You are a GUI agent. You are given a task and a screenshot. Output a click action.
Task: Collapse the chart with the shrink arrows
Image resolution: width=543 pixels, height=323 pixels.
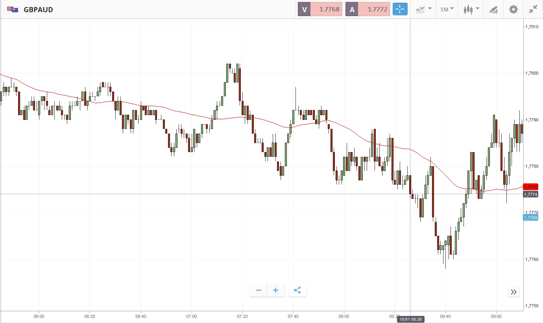coord(533,9)
